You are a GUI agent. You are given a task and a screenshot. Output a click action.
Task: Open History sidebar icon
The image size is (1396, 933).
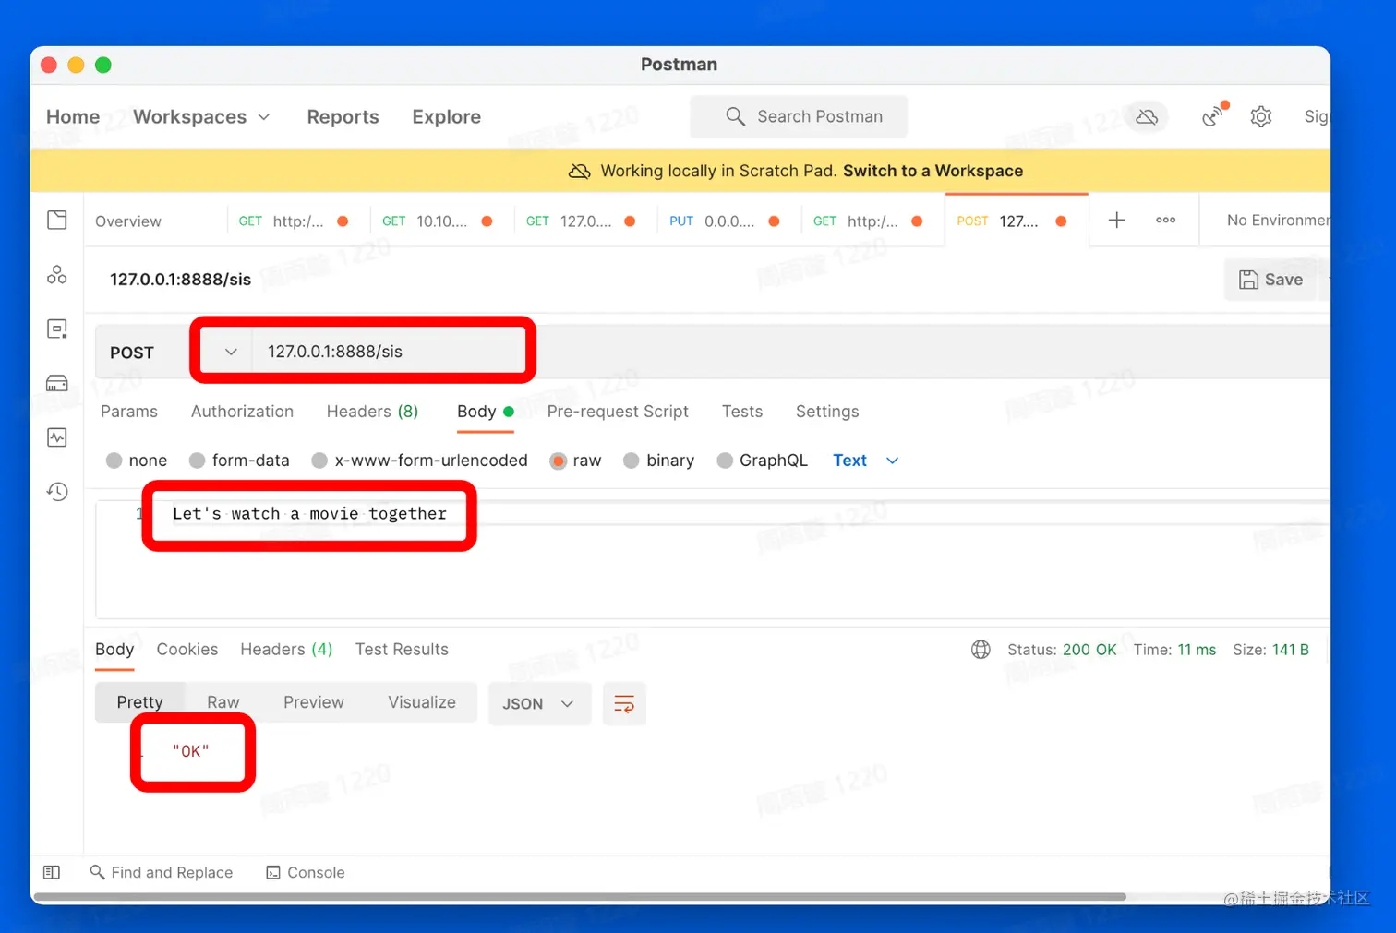(x=57, y=491)
